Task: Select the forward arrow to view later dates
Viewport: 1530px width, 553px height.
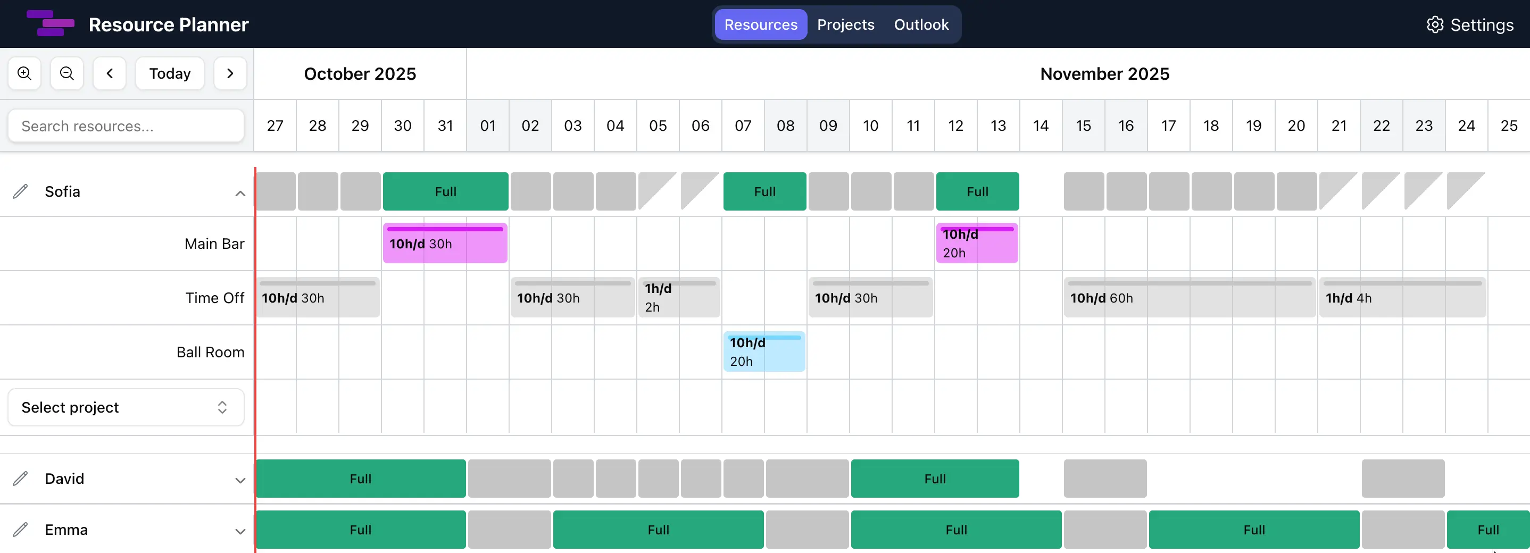Action: [230, 73]
